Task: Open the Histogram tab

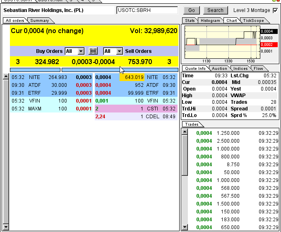Action: point(210,21)
